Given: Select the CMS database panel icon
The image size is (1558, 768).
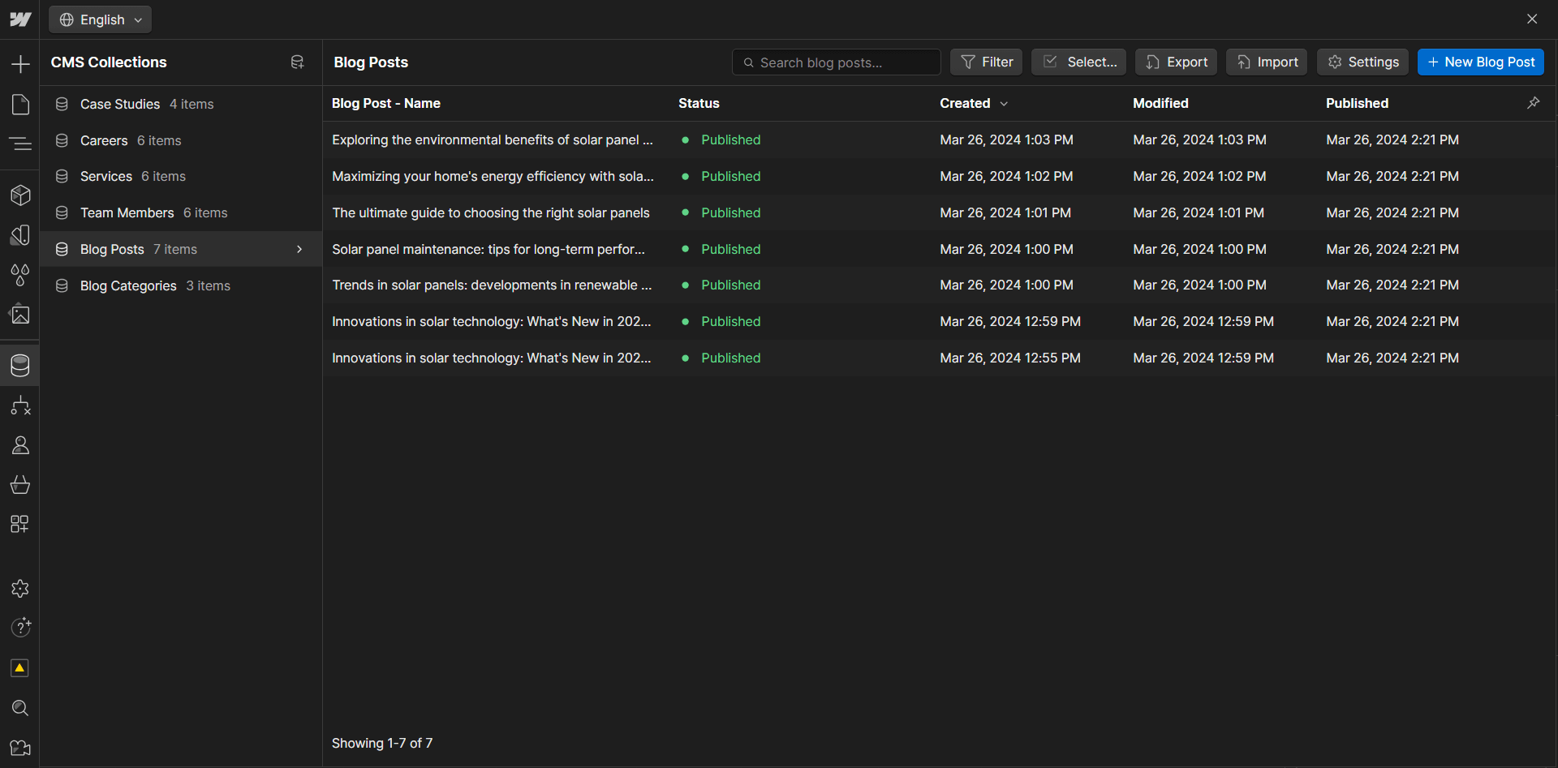Looking at the screenshot, I should 20,365.
